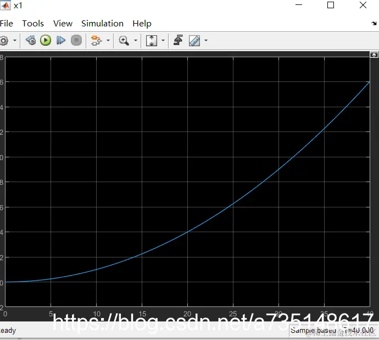Click the Step Back simulation icon

tap(31, 40)
